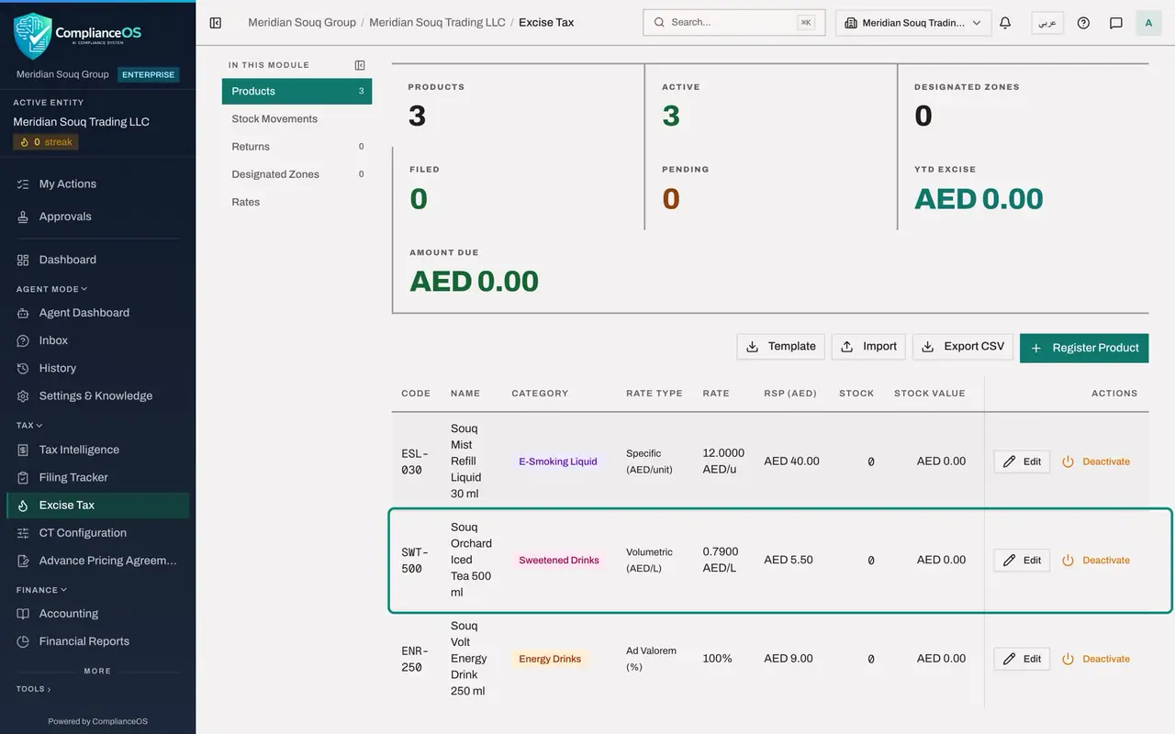
Task: Click the ComplianceOS shield logo
Action: pos(33,36)
